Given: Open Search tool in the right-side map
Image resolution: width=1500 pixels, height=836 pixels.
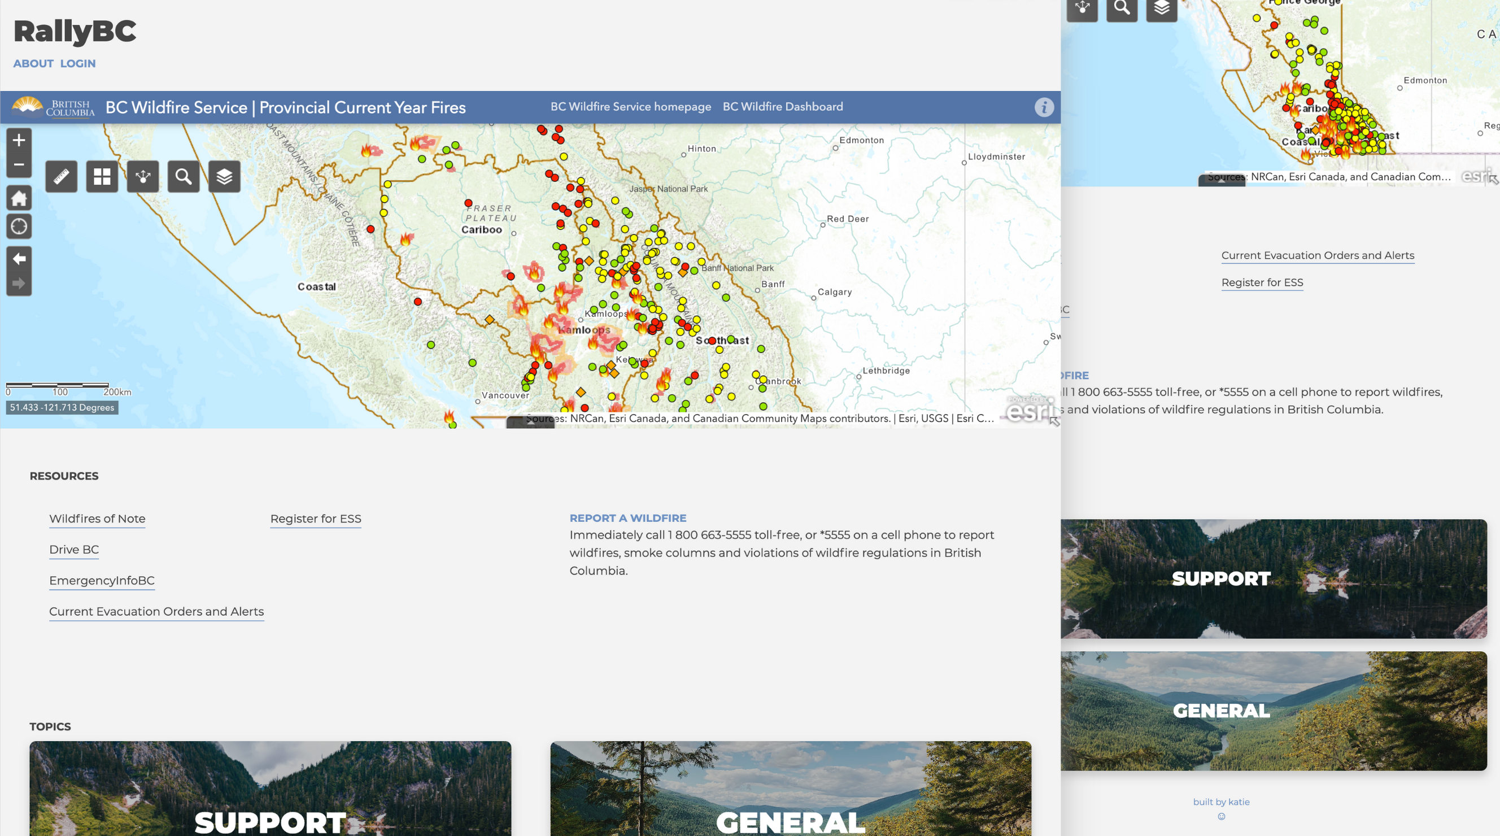Looking at the screenshot, I should point(1122,8).
